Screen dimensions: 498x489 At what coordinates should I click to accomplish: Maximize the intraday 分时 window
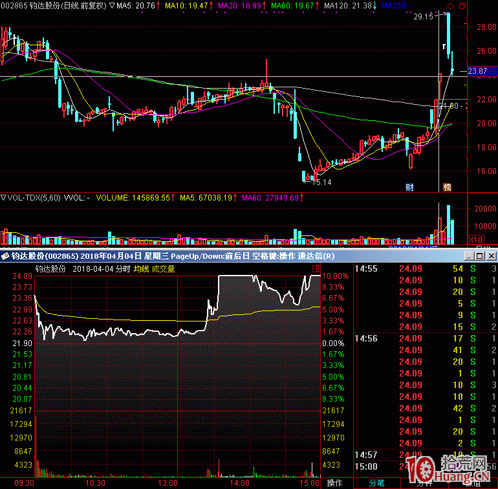[x=480, y=255]
